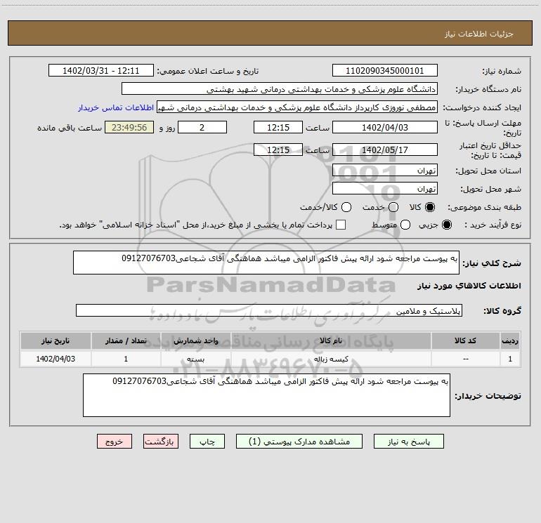The image size is (541, 523).
Task: Click the استان محل تحویل field تهران
Action: click(385, 170)
